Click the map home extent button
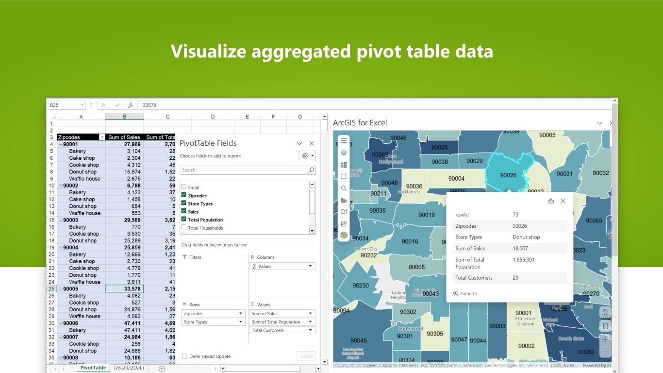Viewport: 663px width, 373px height. [x=605, y=313]
